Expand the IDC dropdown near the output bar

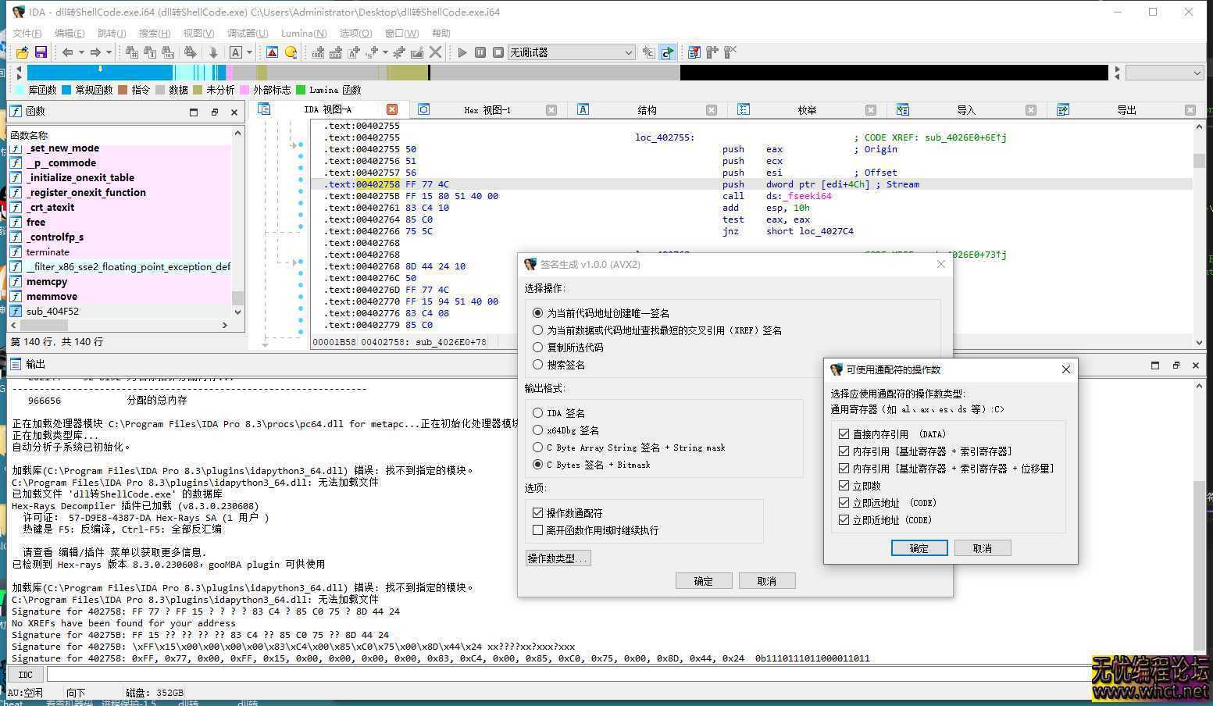point(26,674)
